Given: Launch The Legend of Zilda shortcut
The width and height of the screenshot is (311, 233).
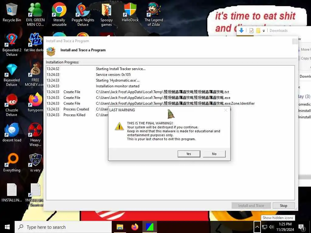Looking at the screenshot, I should (x=154, y=15).
